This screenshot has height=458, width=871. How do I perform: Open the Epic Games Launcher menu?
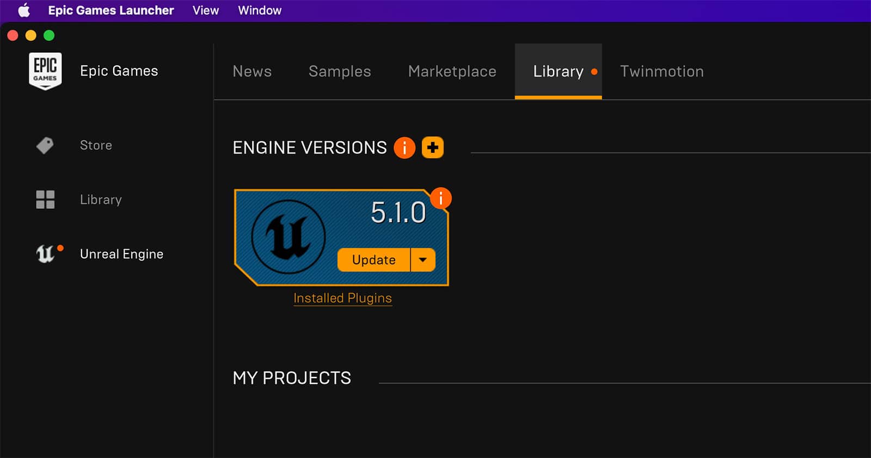(x=111, y=10)
